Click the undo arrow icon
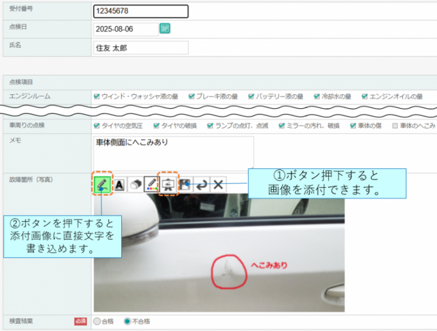 click(x=201, y=185)
